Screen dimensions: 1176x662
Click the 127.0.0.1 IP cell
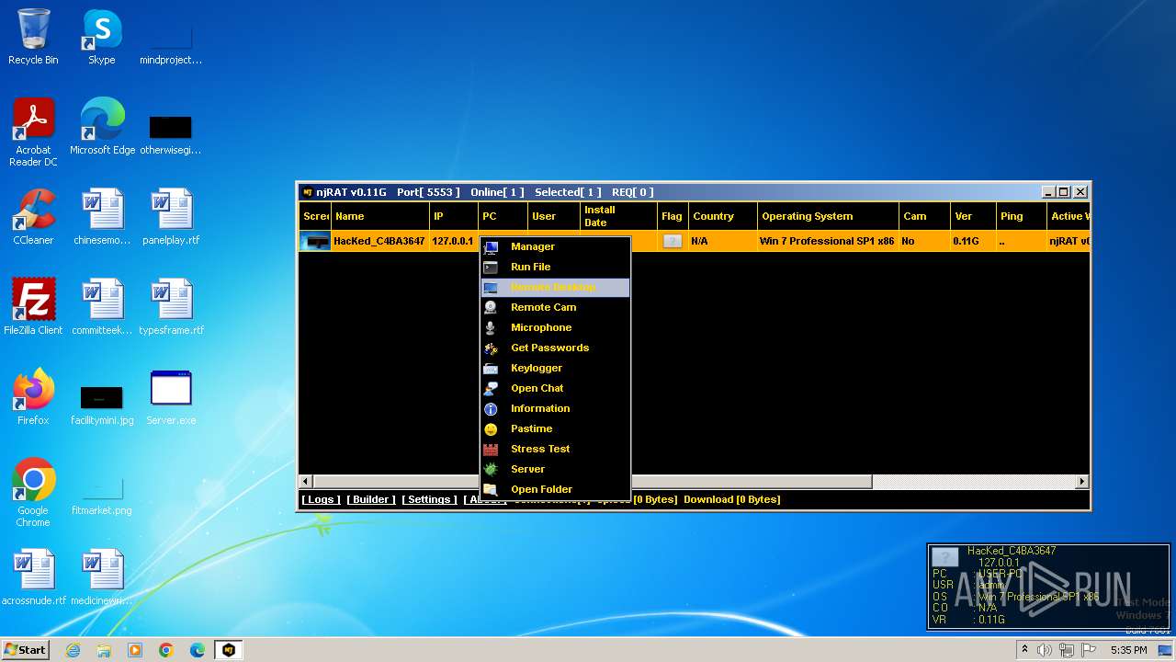click(x=453, y=241)
